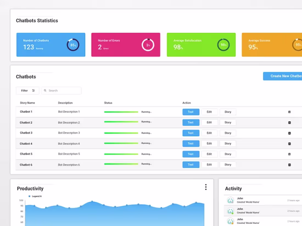This screenshot has height=226, width=302.
Task: Open Story for Chatbot 6
Action: pos(228,165)
